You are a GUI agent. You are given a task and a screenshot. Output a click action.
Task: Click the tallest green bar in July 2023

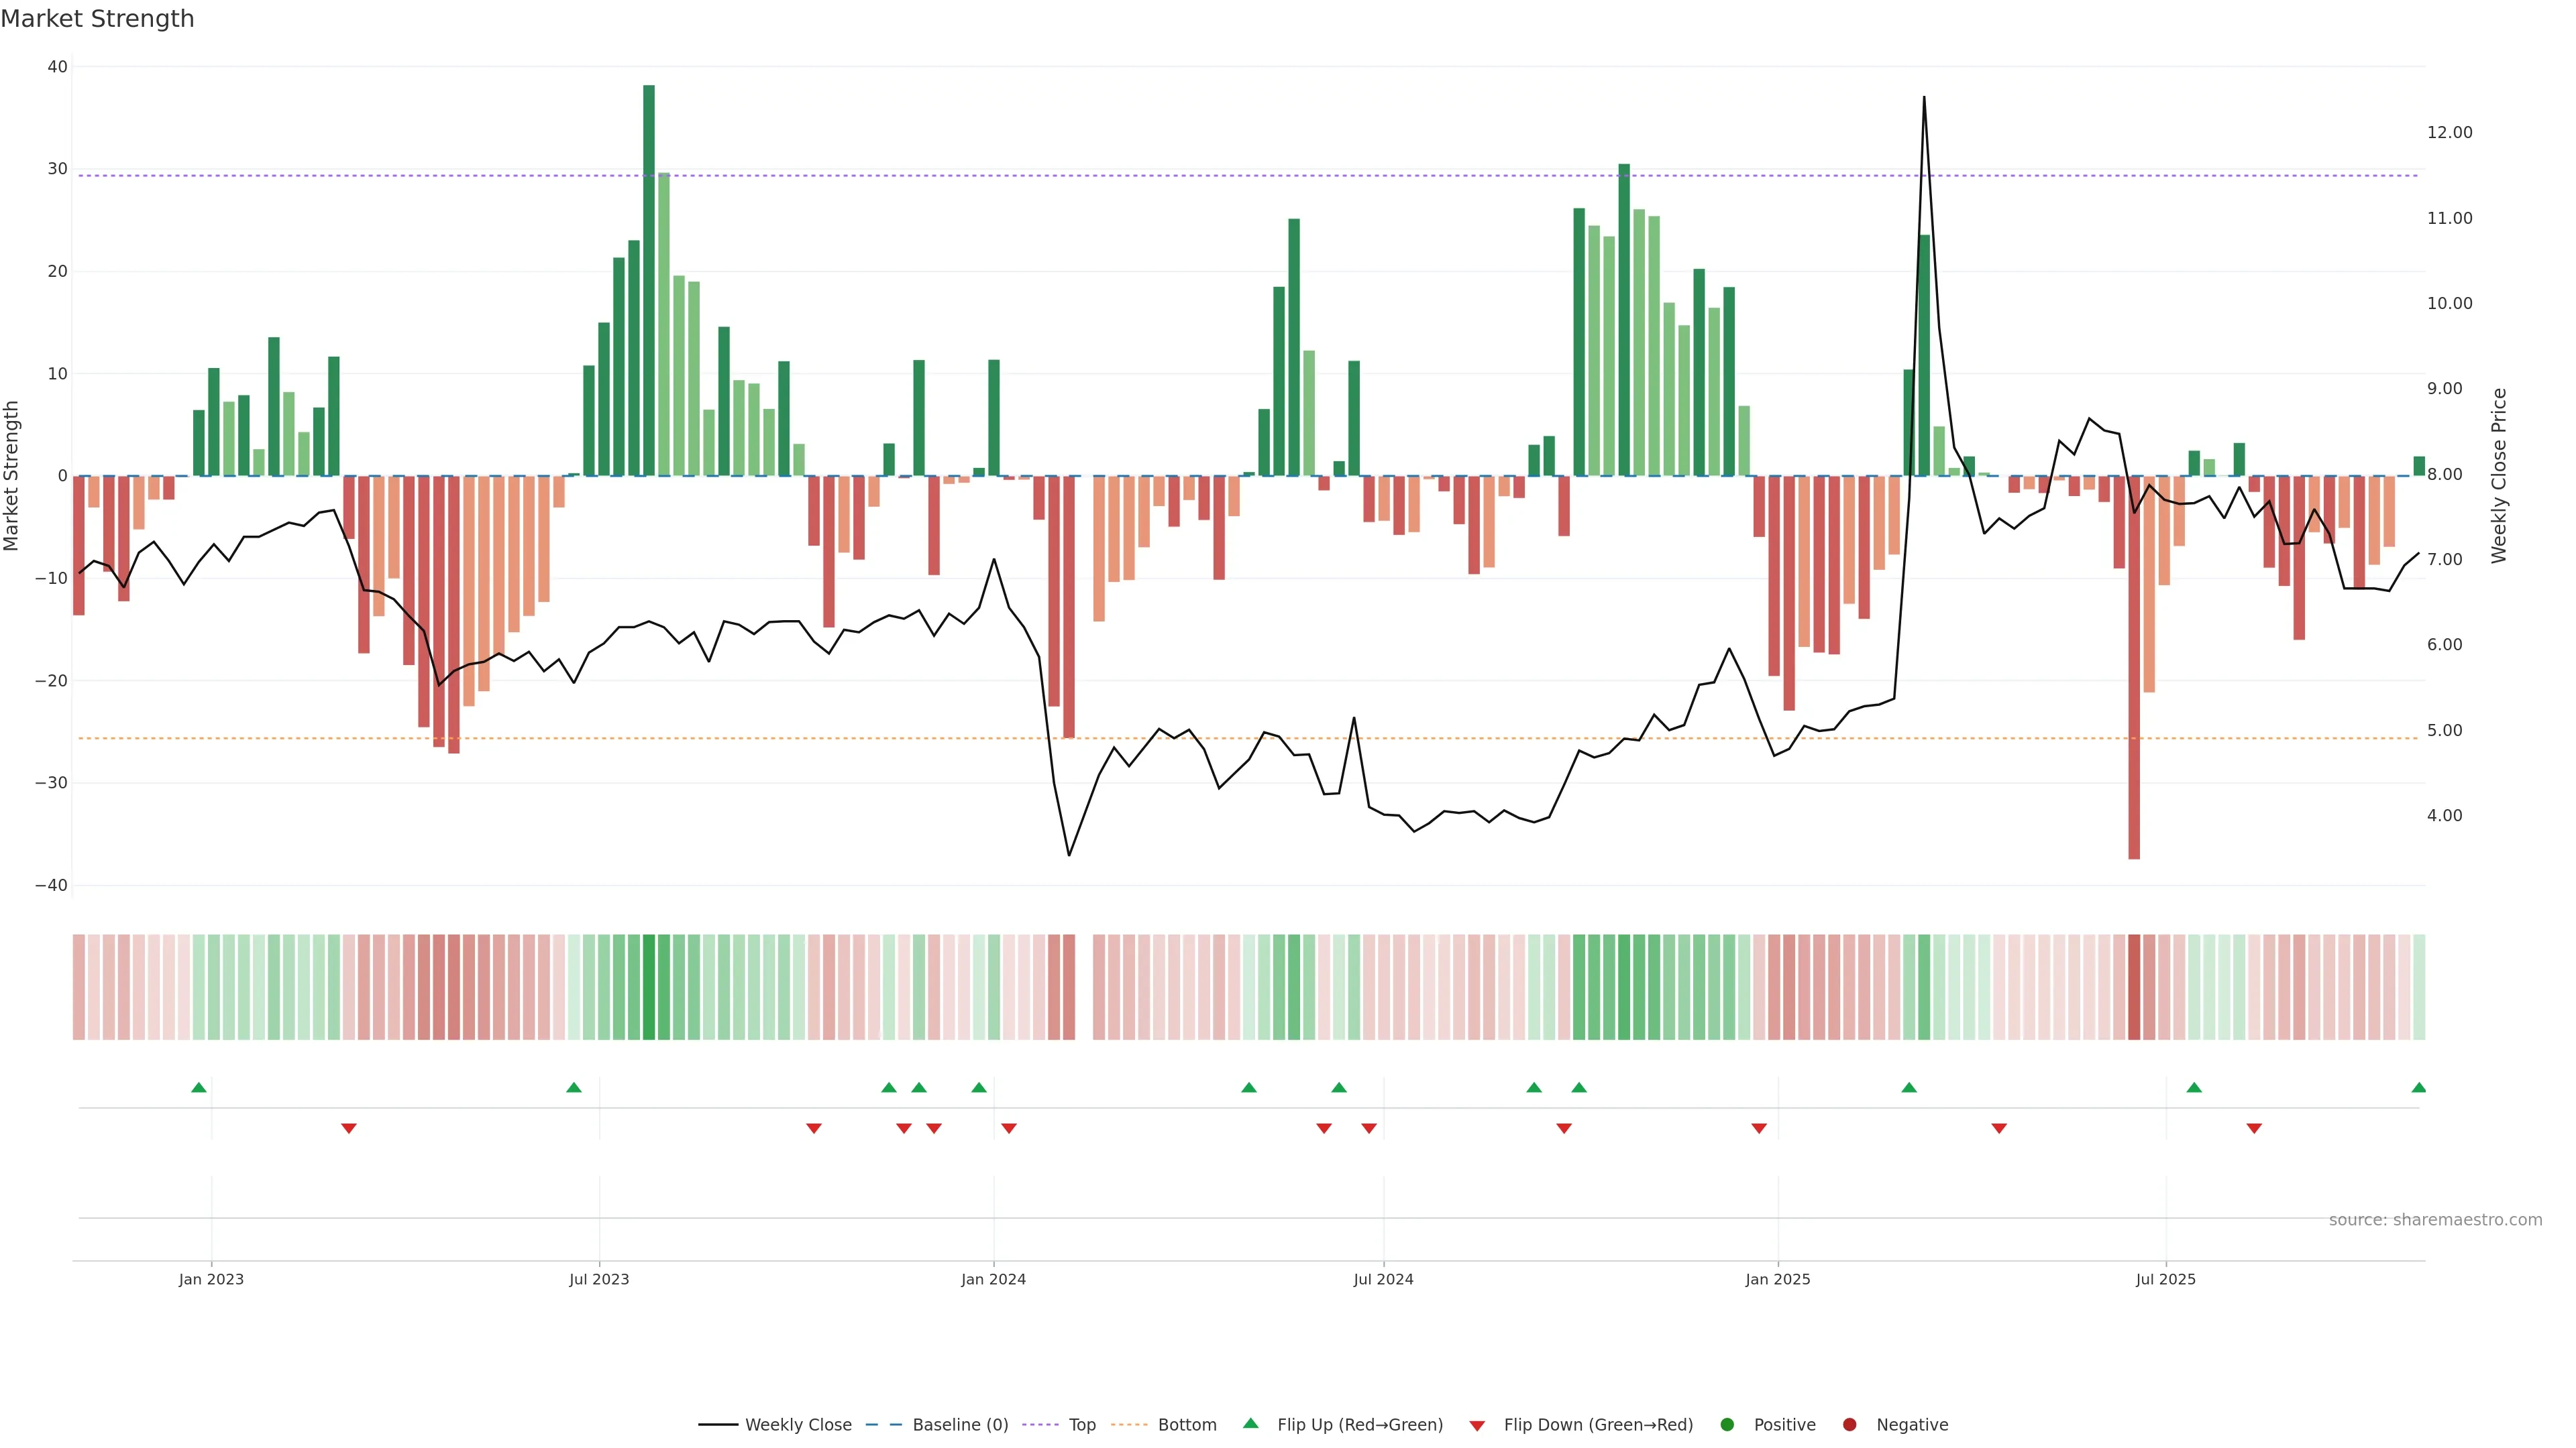point(649,280)
